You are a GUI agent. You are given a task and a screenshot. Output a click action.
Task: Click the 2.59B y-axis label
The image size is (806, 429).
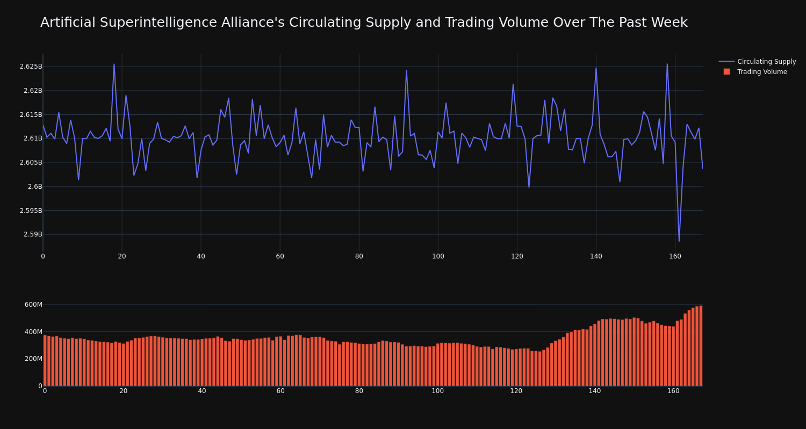point(32,234)
